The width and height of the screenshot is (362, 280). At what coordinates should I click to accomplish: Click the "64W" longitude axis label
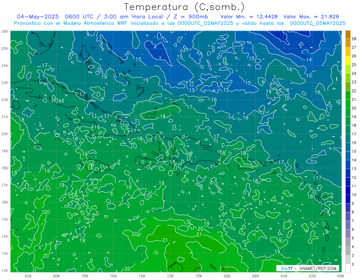click(284, 276)
